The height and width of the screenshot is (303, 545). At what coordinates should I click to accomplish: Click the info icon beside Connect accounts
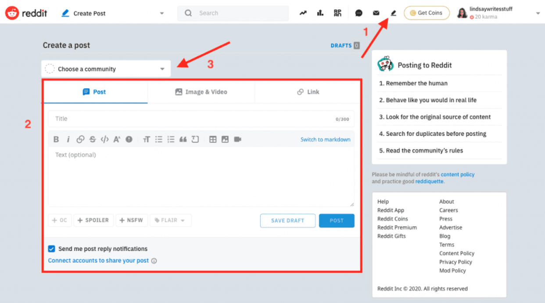click(154, 261)
